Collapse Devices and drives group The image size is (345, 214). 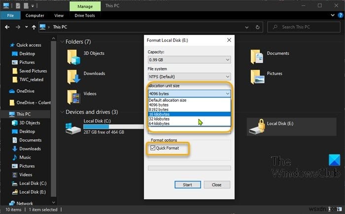pos(62,112)
